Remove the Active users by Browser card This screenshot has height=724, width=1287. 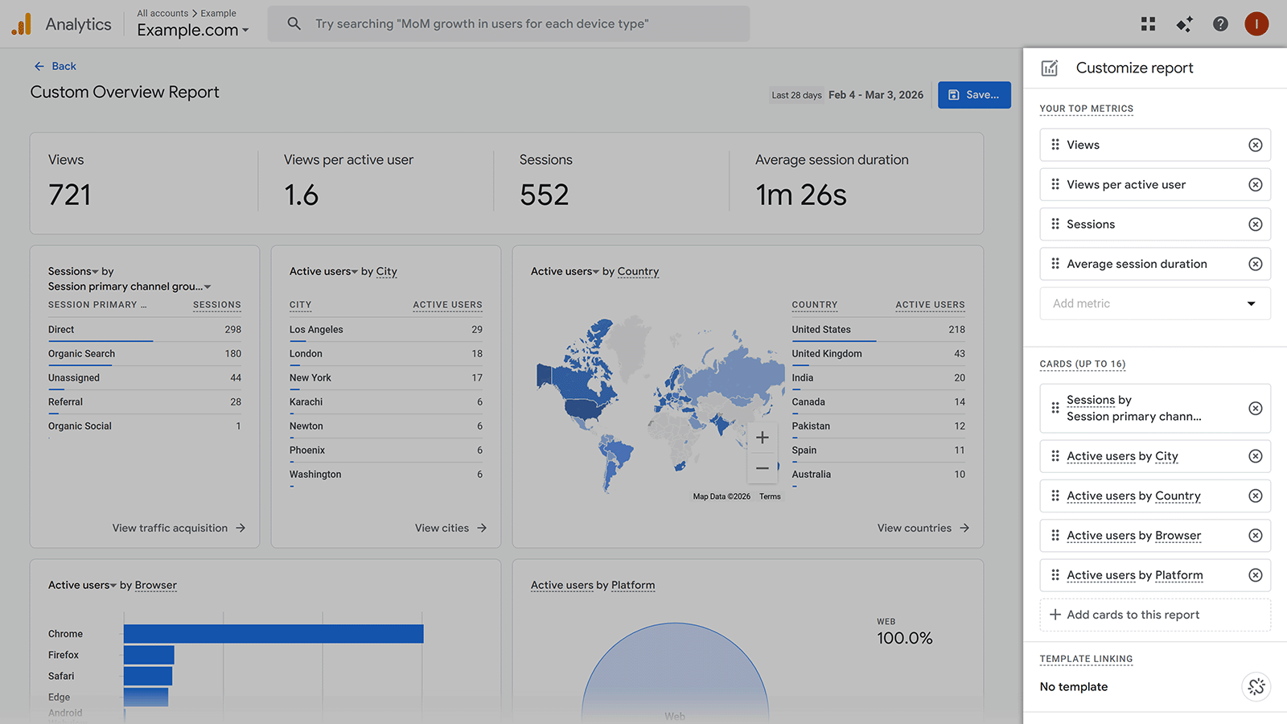click(x=1256, y=535)
